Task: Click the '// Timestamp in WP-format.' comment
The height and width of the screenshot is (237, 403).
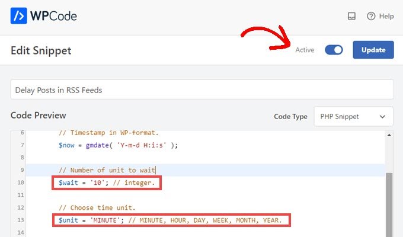Action: click(108, 133)
